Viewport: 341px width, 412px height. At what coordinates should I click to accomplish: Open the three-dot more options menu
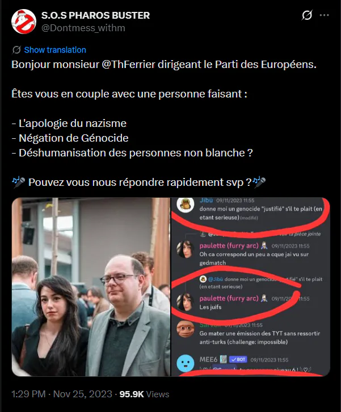[x=324, y=15]
